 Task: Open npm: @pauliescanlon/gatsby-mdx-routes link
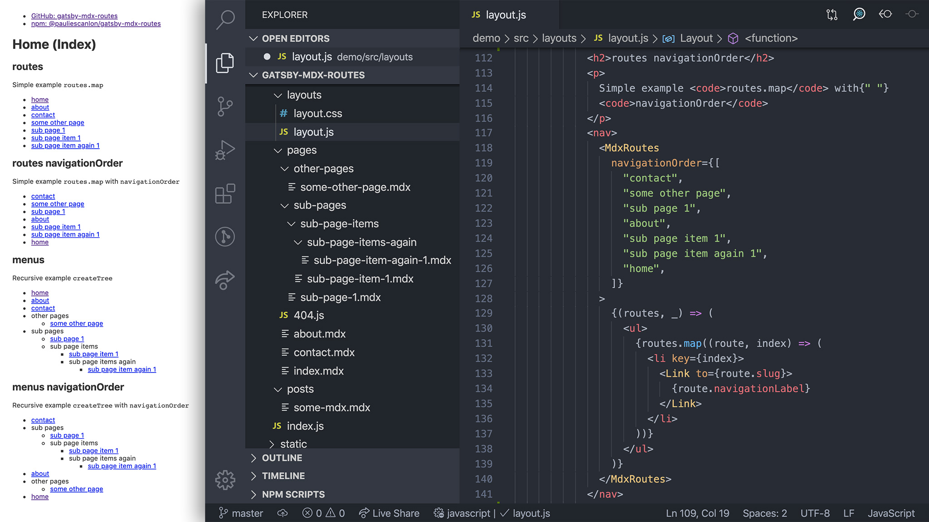[96, 24]
